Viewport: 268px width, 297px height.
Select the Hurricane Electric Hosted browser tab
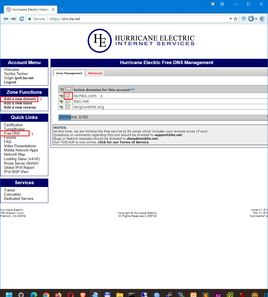point(30,10)
